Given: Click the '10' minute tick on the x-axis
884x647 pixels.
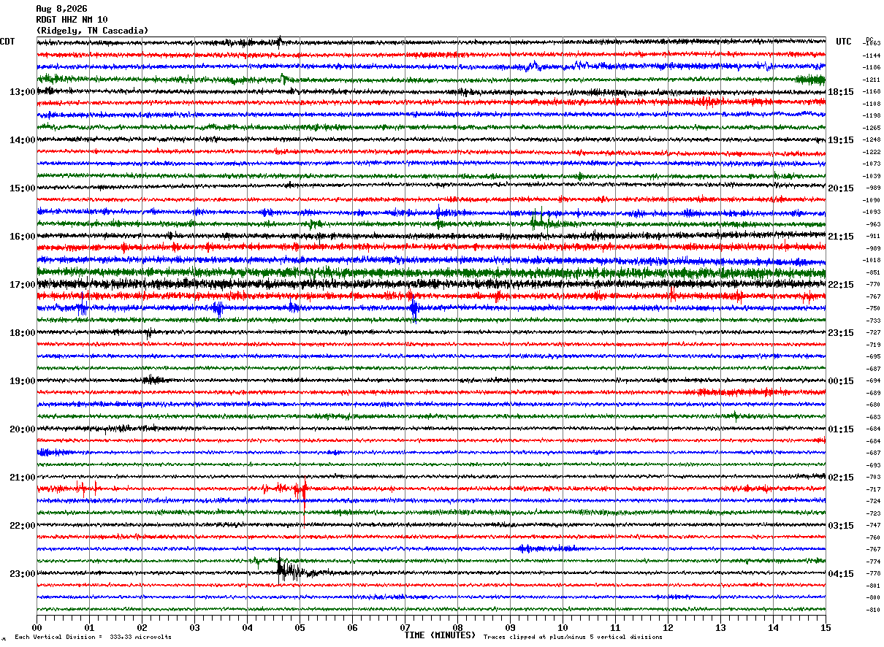Looking at the screenshot, I should 563,627.
